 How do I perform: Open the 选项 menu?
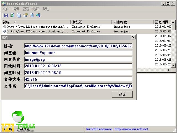pyautogui.click(x=36, y=9)
